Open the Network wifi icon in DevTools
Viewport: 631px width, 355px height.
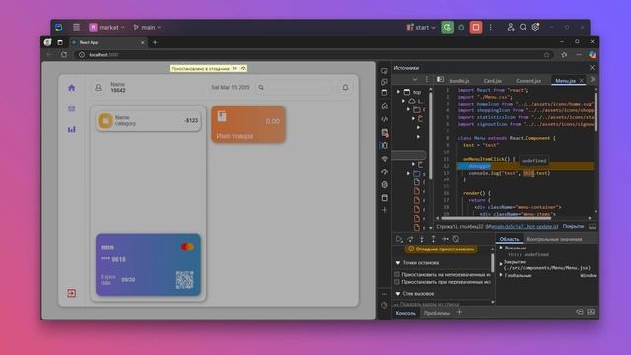point(385,159)
